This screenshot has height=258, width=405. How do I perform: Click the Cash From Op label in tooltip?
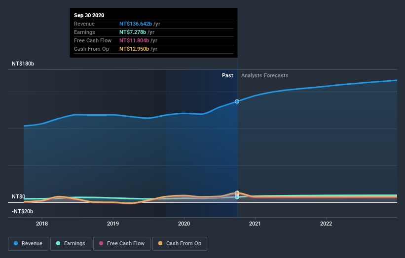(91, 49)
